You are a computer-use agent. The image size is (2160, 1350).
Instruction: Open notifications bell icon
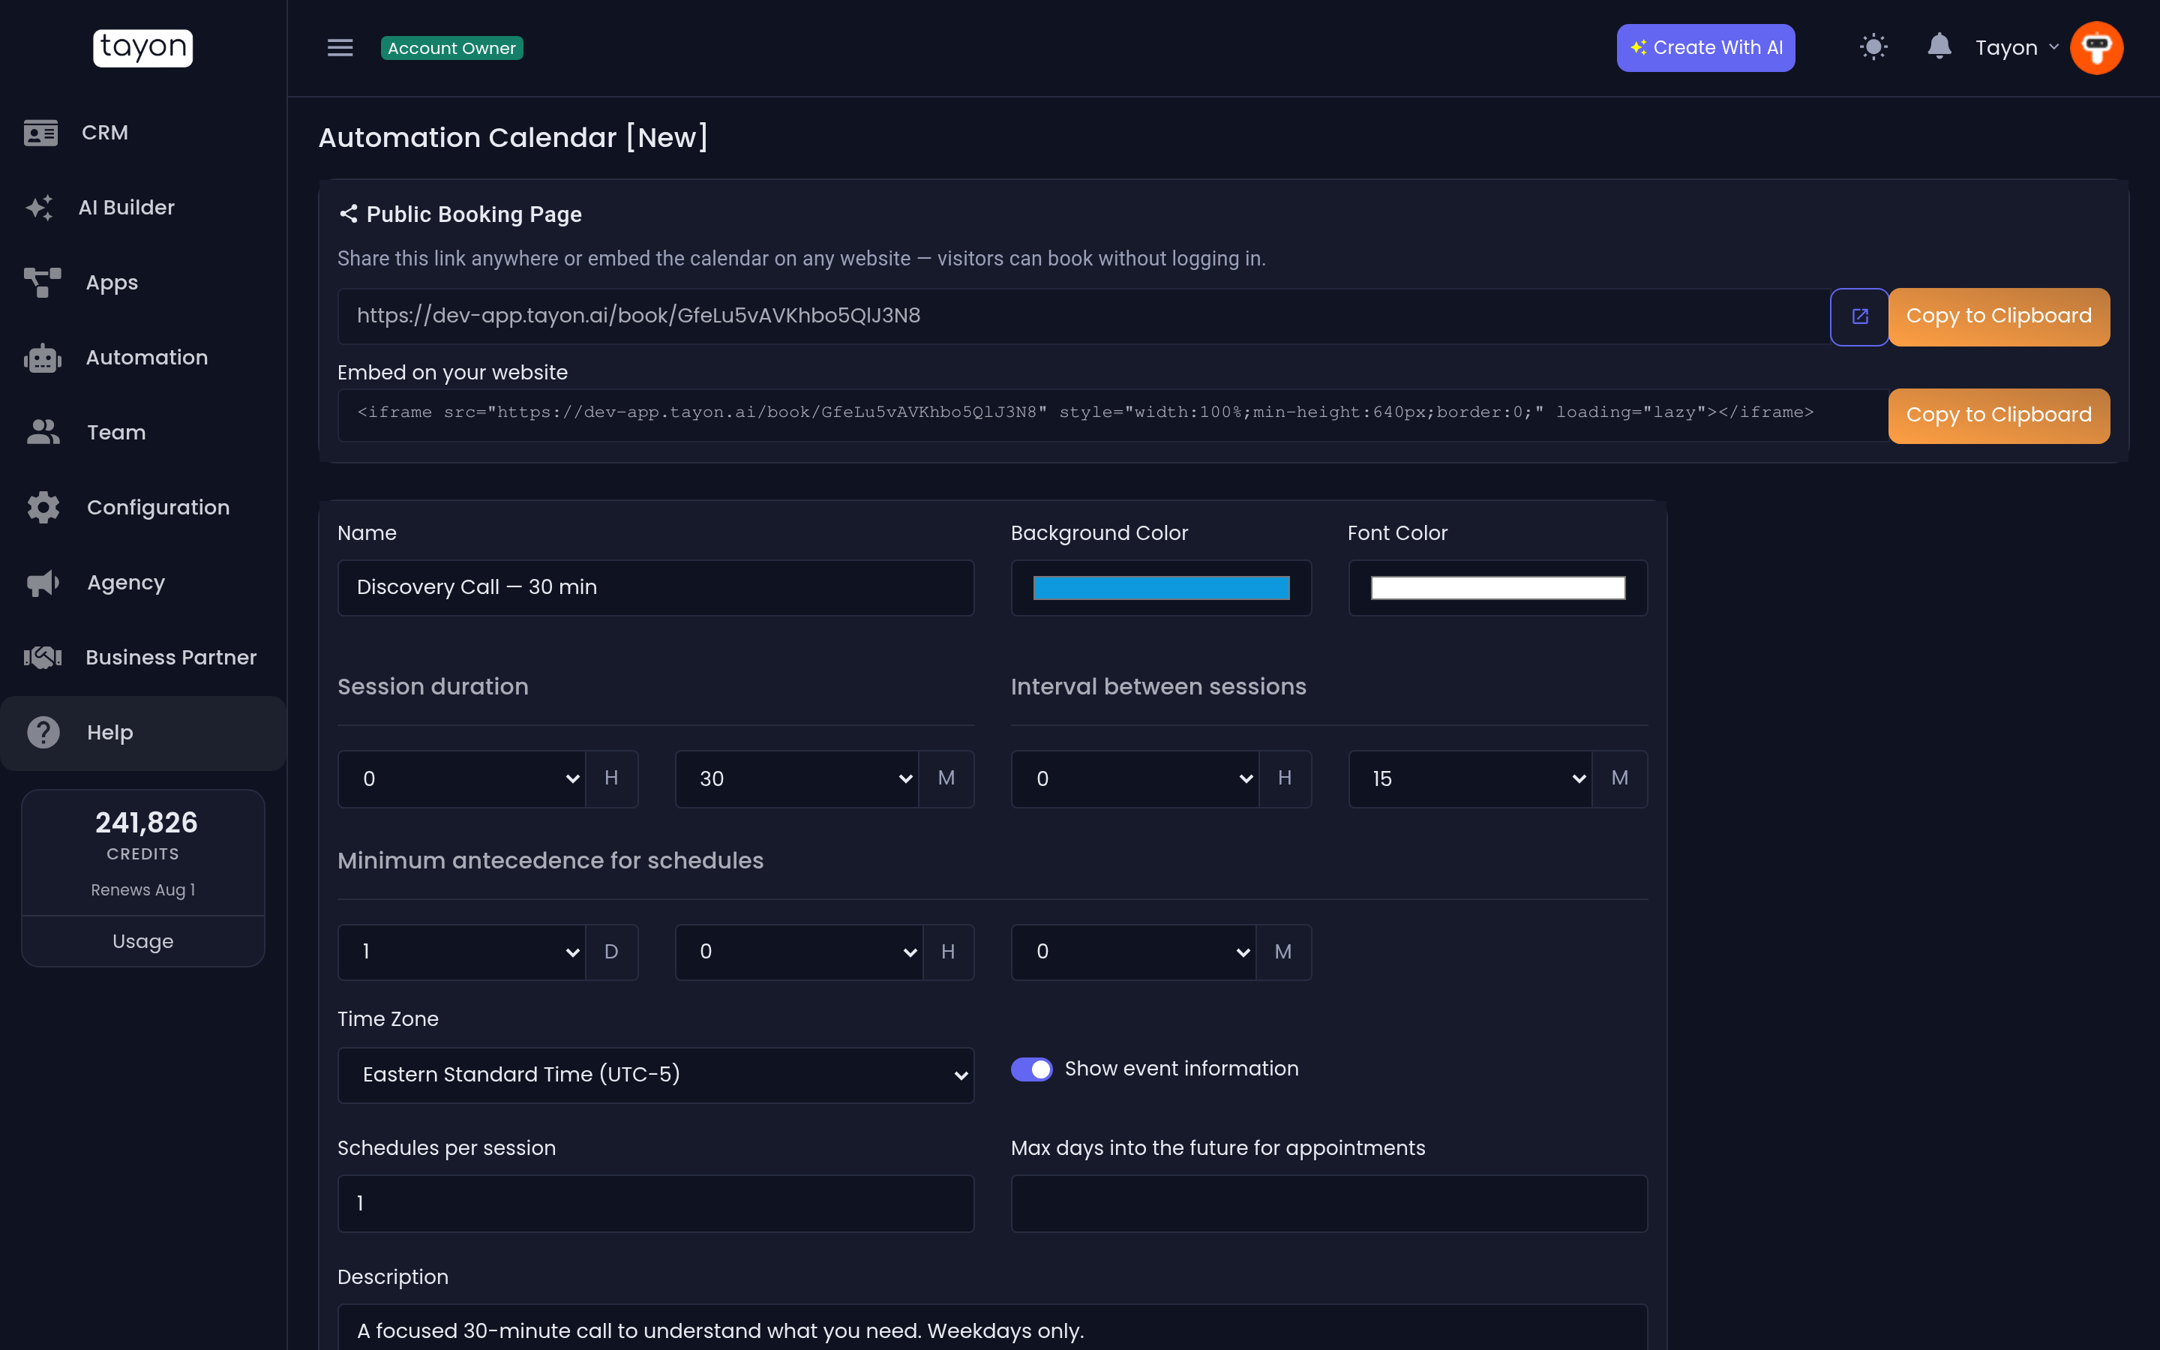[1939, 46]
